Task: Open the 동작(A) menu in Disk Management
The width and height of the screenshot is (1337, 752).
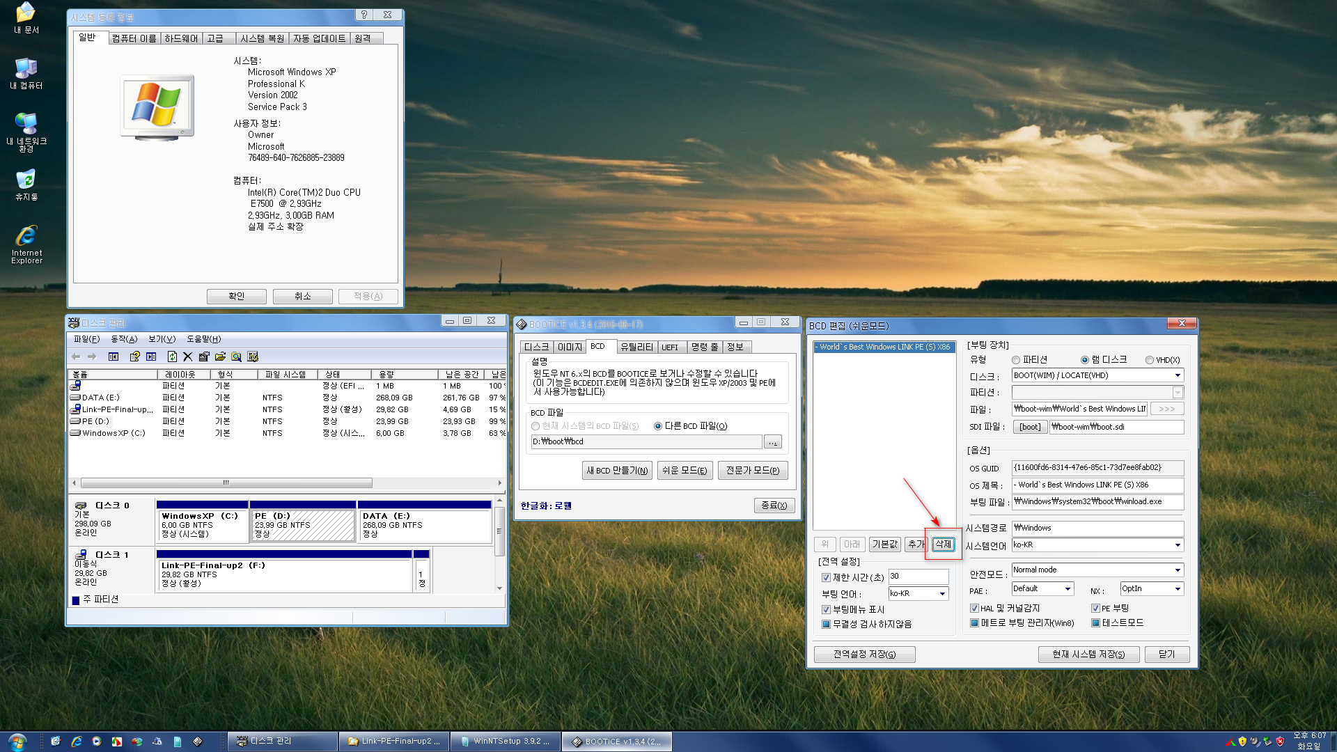Action: pos(124,339)
